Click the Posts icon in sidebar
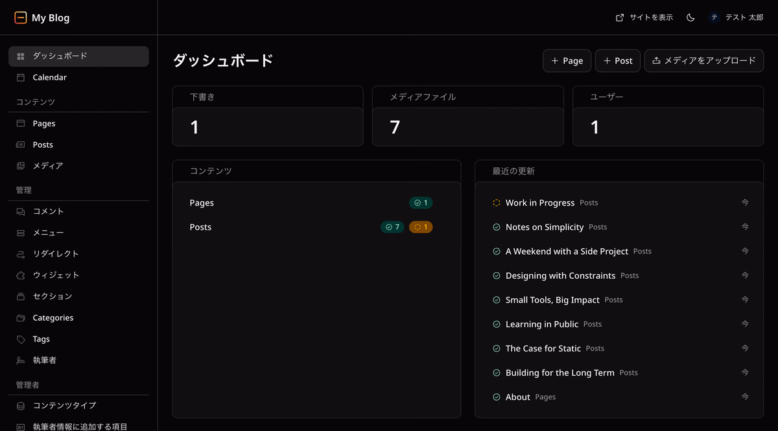Screen dimensions: 778x431 pos(21,145)
